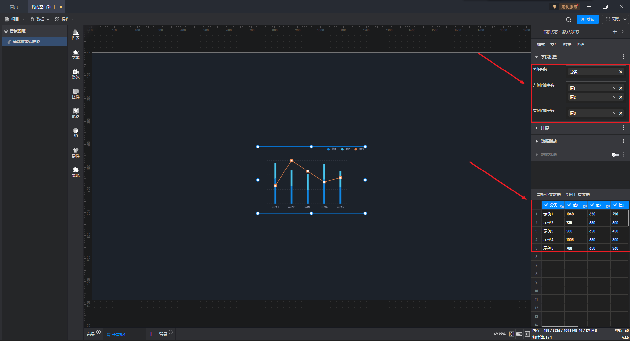This screenshot has height=341, width=630.
Task: Toggle the 值2 column checkbox
Action: click(x=592, y=205)
